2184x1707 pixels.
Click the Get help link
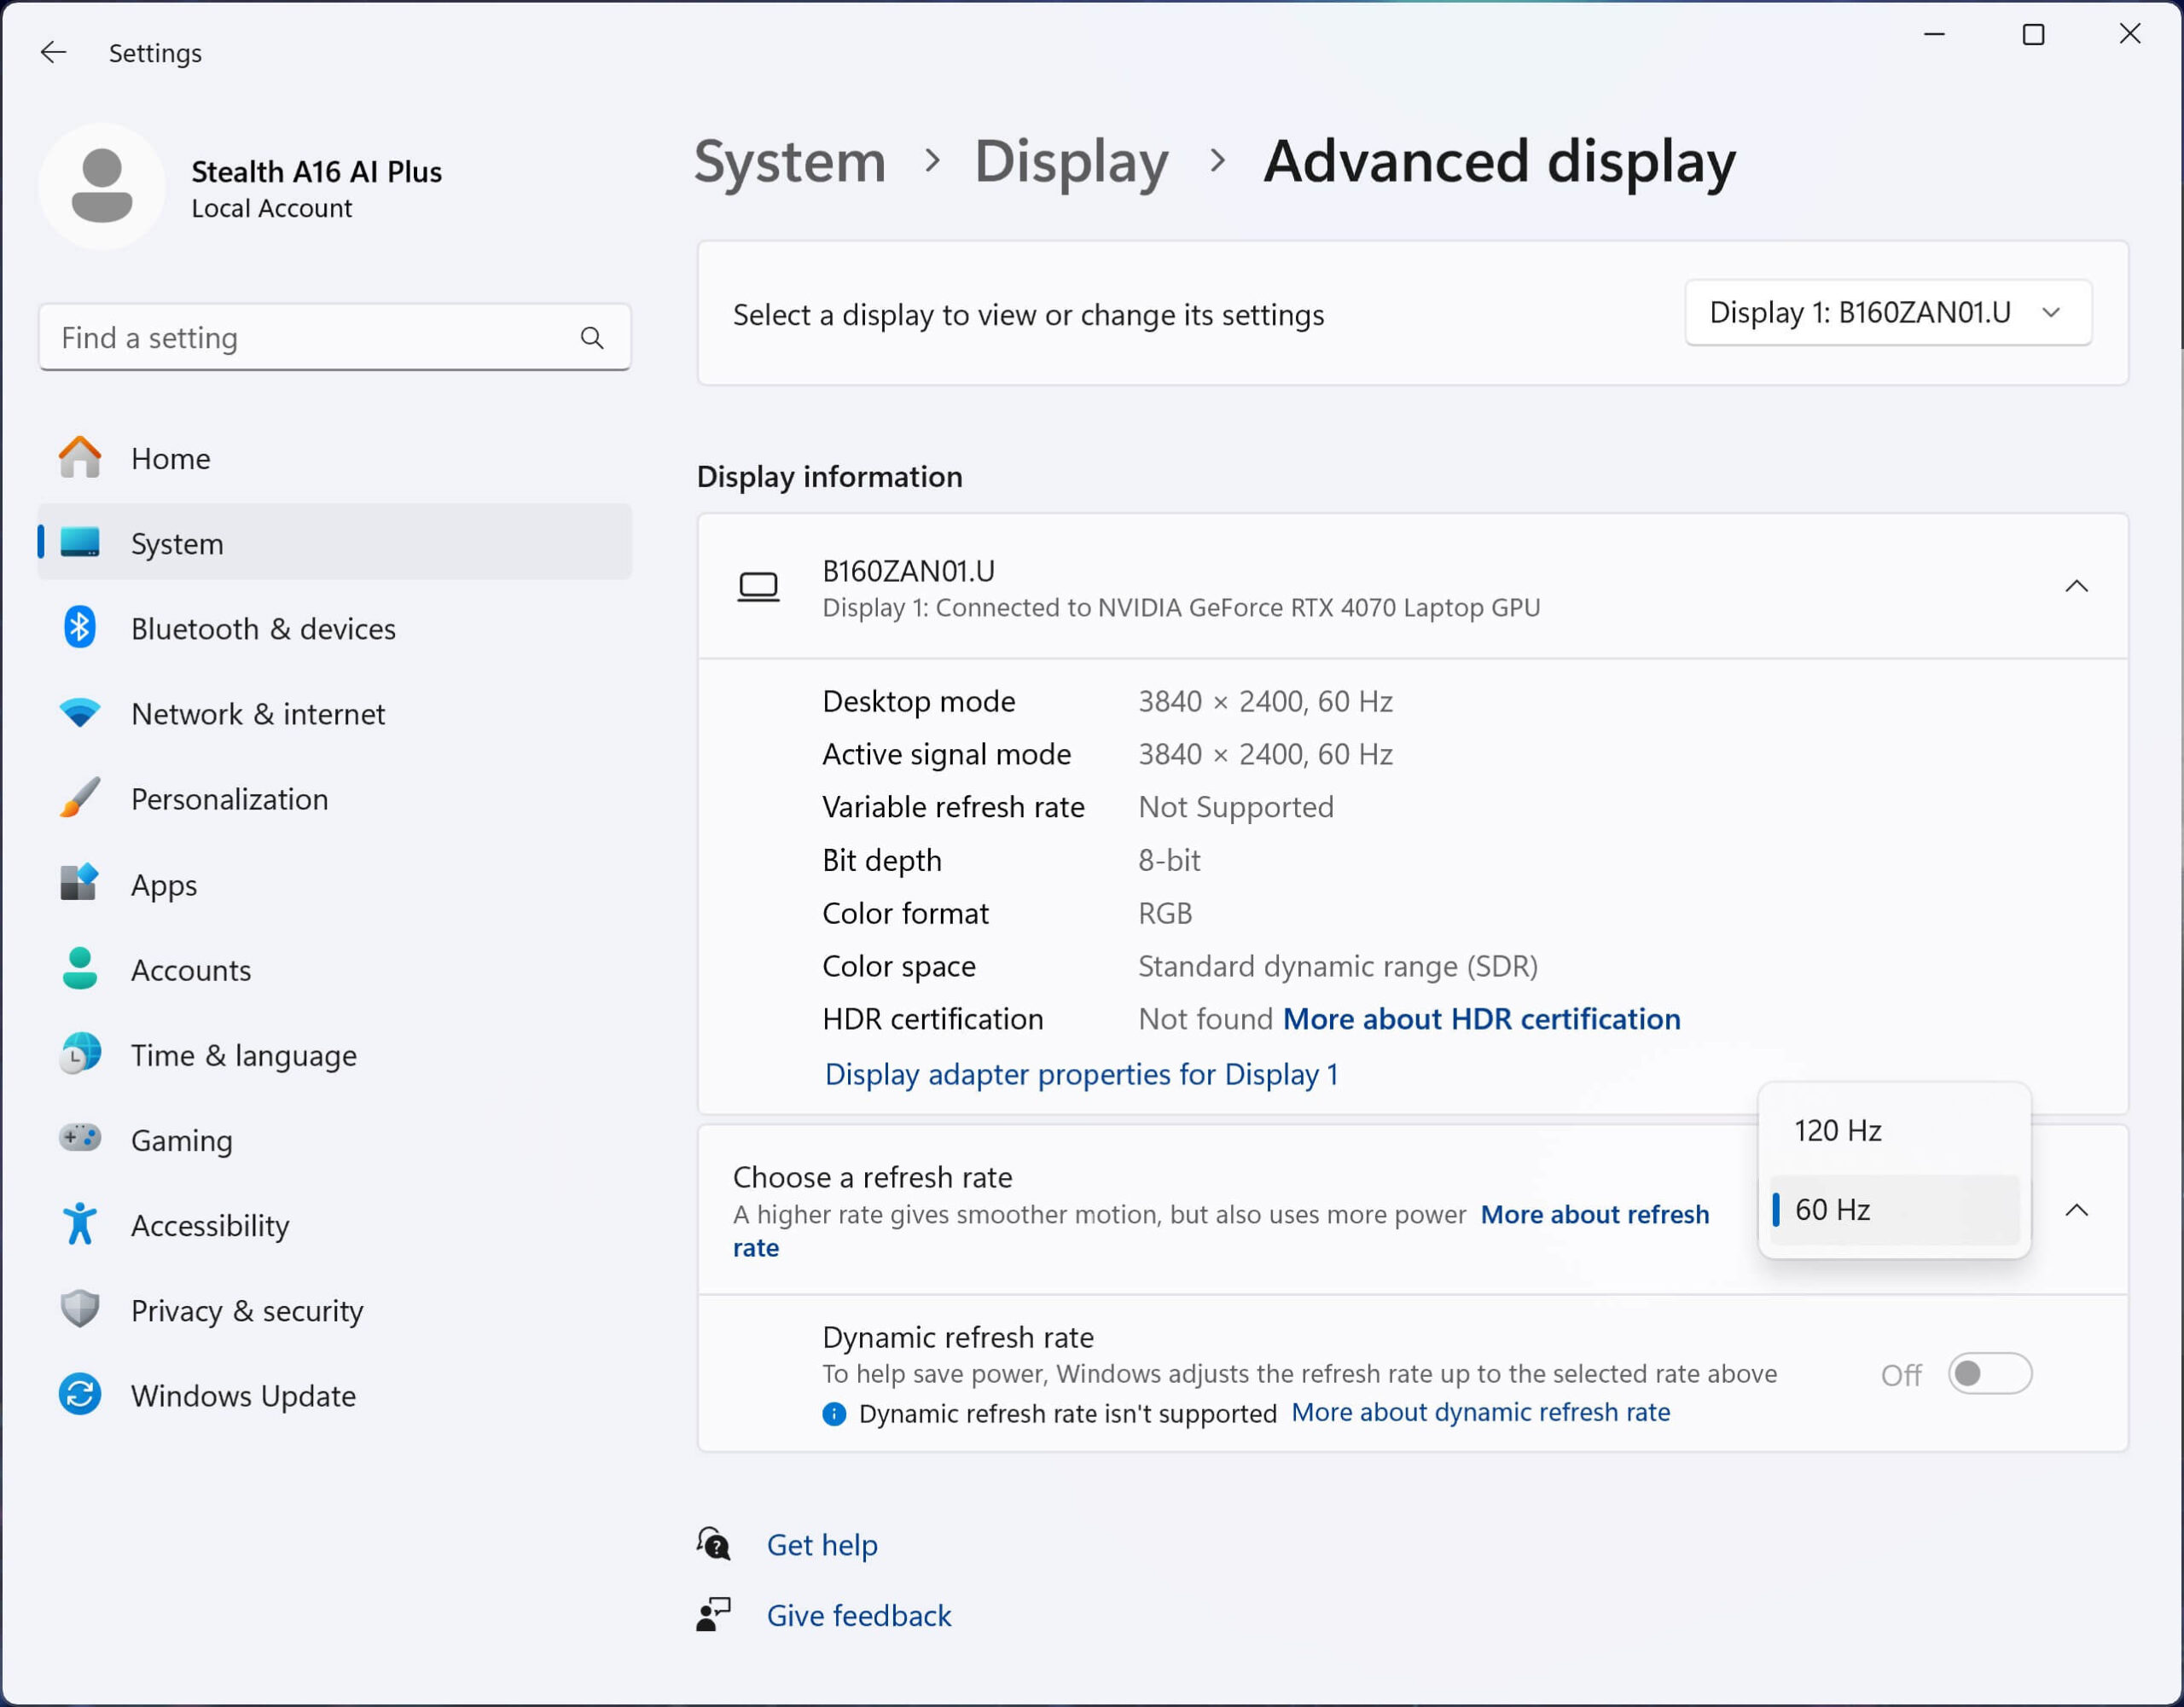[x=822, y=1545]
